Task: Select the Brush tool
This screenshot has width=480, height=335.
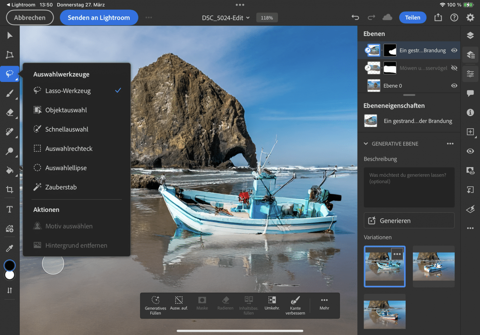Action: (x=10, y=94)
